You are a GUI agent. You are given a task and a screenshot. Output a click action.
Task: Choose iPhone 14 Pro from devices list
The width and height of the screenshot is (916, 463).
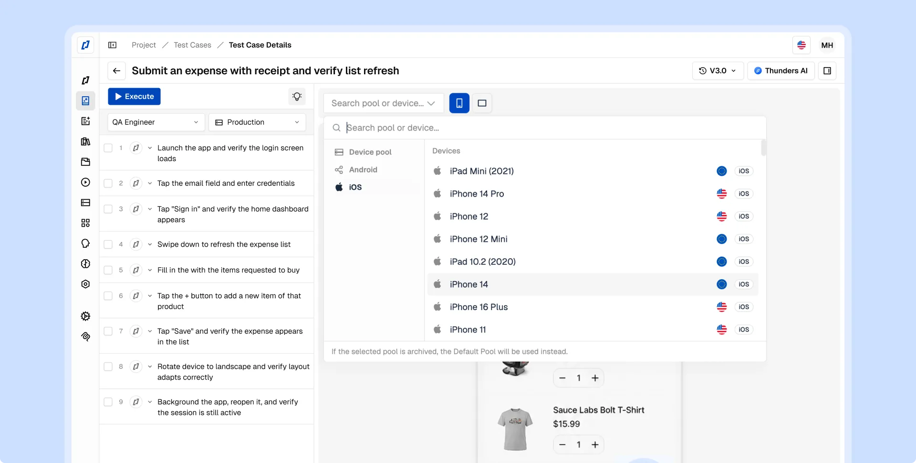[x=593, y=194]
